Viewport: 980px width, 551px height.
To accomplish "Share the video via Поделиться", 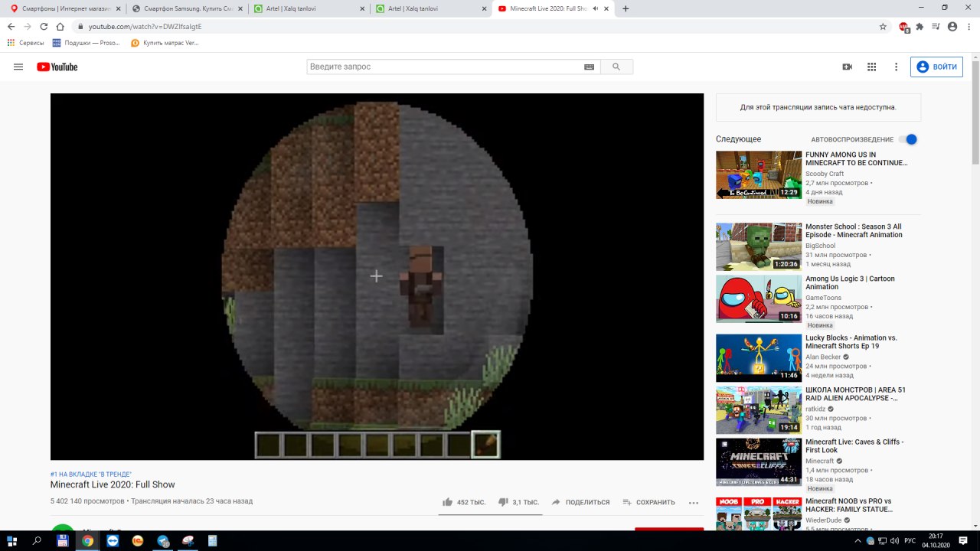I will click(580, 502).
